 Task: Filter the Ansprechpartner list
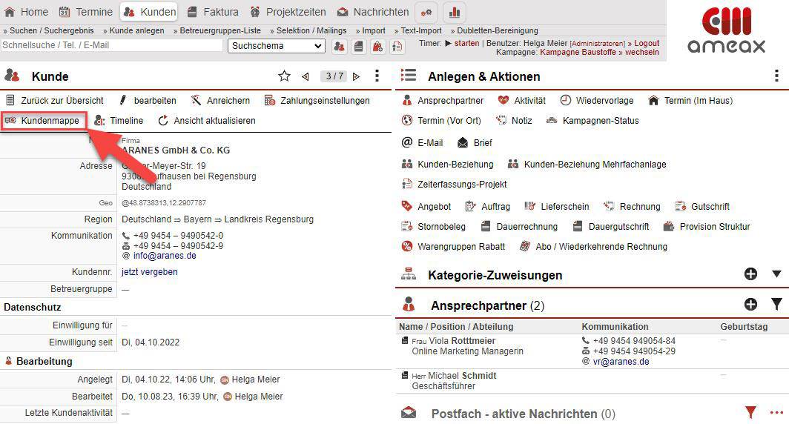click(x=776, y=305)
